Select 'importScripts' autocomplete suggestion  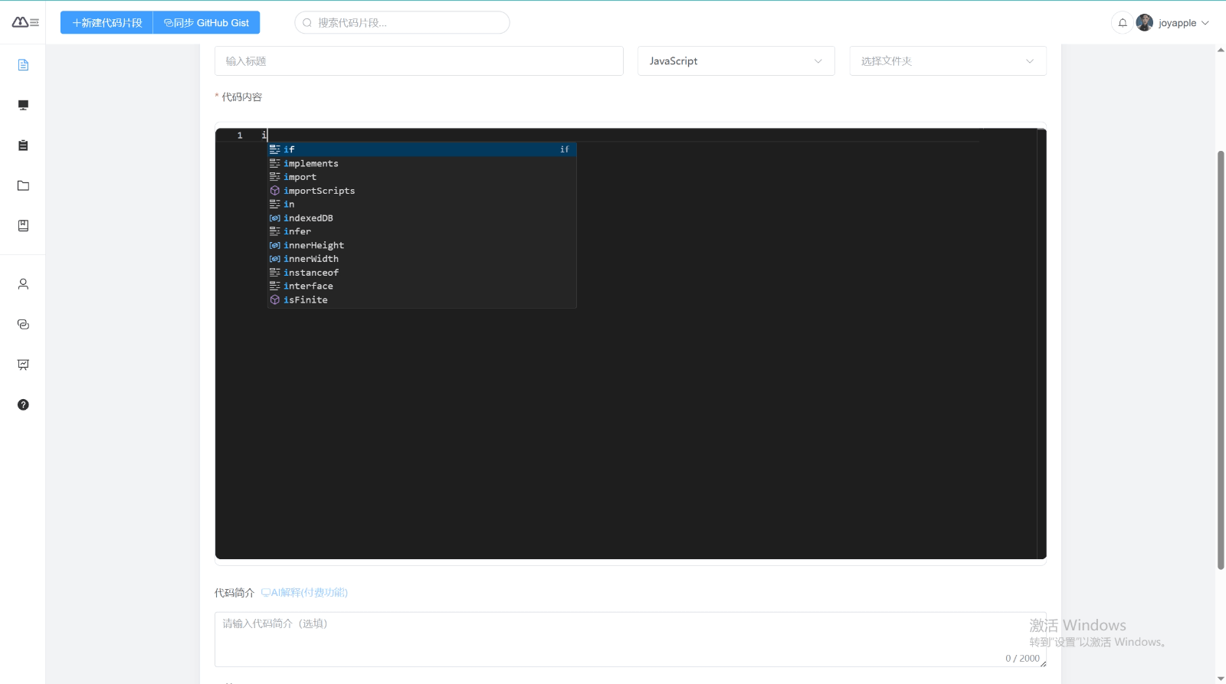421,191
